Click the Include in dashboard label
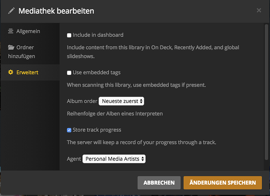Image resolution: width=270 pixels, height=196 pixels. click(98, 35)
